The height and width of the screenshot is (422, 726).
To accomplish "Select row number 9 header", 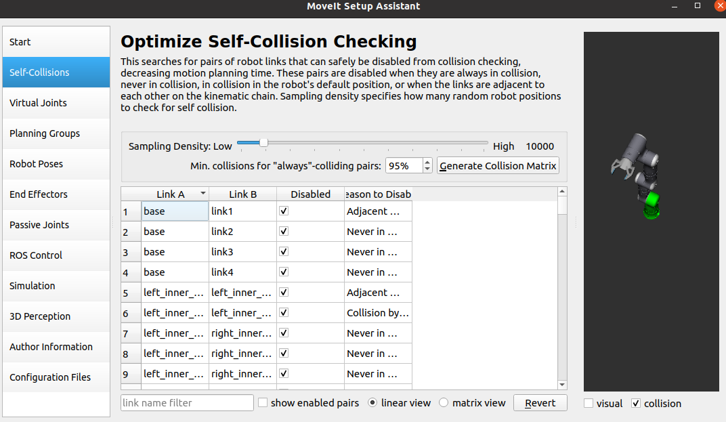I will point(131,374).
